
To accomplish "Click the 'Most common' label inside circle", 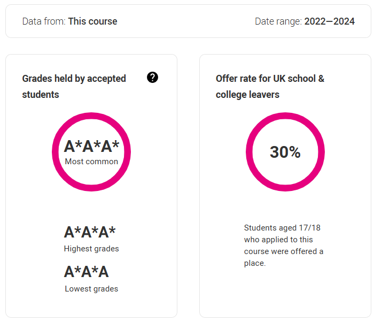I will [x=91, y=162].
